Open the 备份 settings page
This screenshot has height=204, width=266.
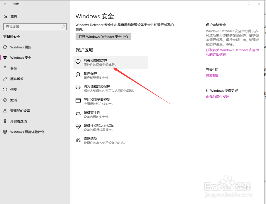35,68
